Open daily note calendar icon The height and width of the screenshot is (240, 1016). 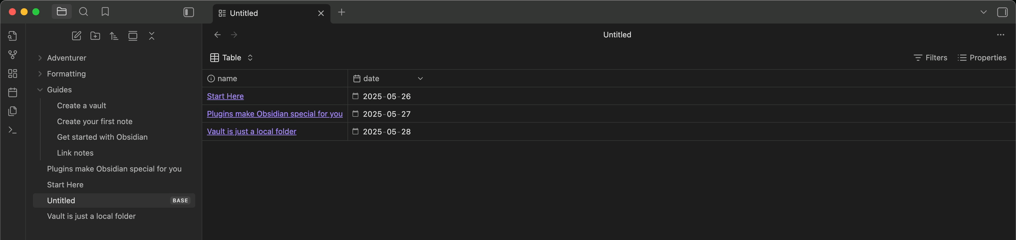(13, 92)
